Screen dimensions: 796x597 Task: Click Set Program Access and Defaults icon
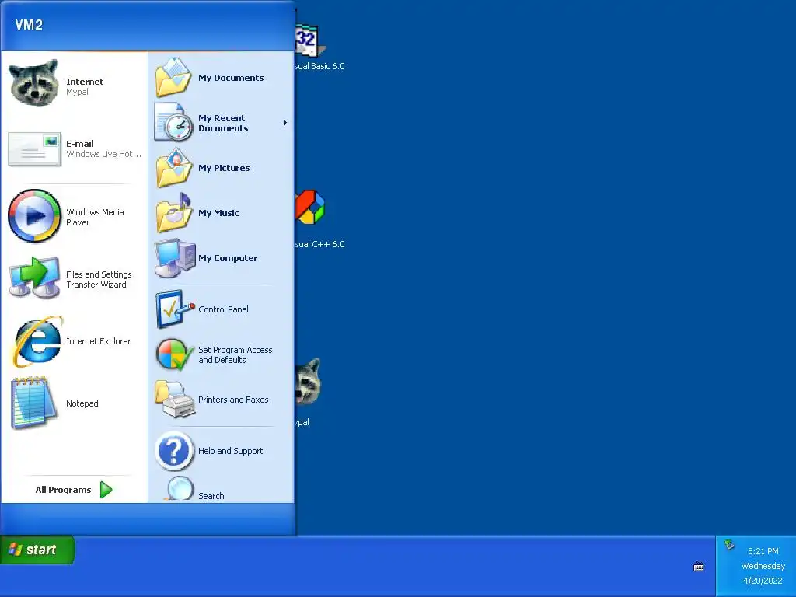click(175, 354)
